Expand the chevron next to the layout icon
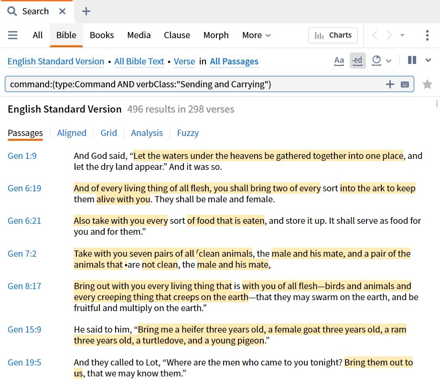Screen dimensions: 440x386 [x=428, y=61]
